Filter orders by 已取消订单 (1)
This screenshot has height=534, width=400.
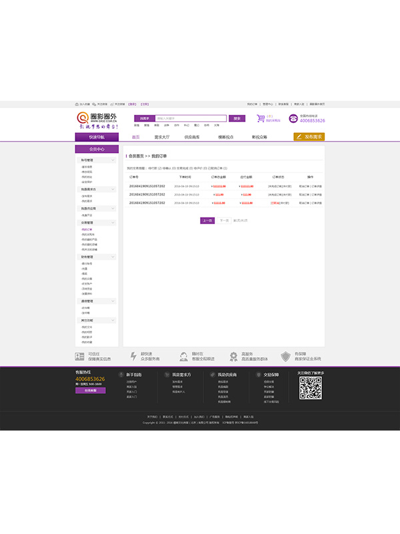click(x=218, y=168)
